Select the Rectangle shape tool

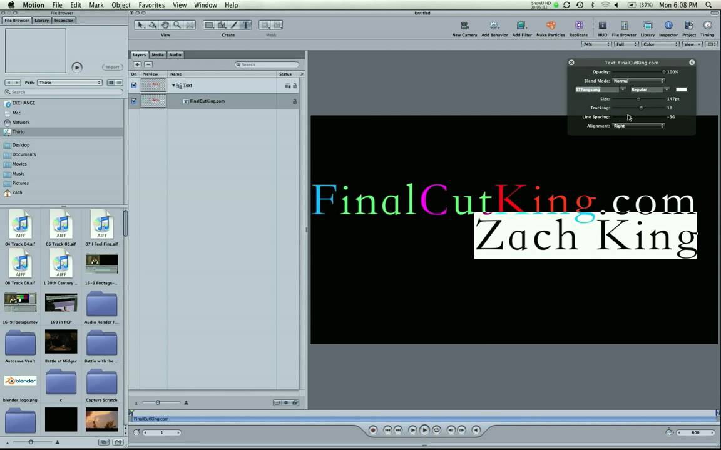(209, 25)
